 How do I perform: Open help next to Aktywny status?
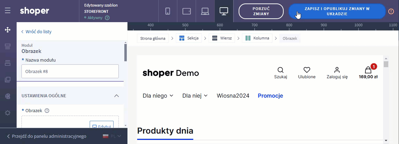click(107, 18)
